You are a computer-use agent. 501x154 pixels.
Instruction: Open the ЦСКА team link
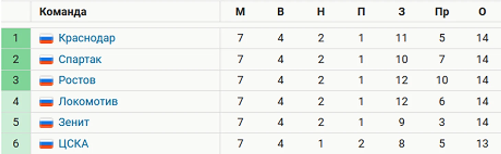coord(73,143)
